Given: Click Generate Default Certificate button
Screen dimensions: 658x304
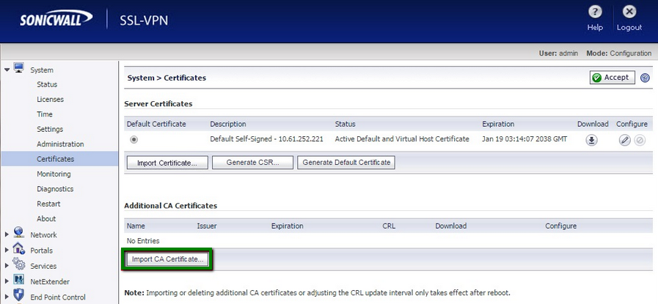Looking at the screenshot, I should pyautogui.click(x=346, y=163).
